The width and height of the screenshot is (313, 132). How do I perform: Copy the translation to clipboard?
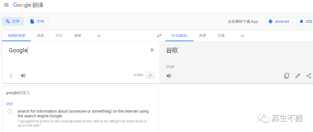click(286, 76)
